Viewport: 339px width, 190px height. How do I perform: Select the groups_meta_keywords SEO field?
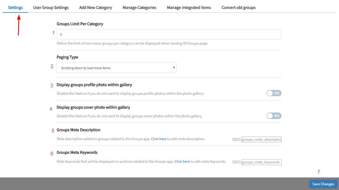coord(261,162)
